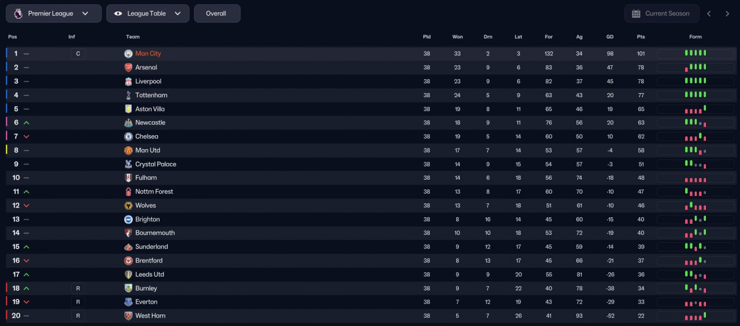Select the Overall filter button
Screen dimensions: 740x326
tap(217, 13)
